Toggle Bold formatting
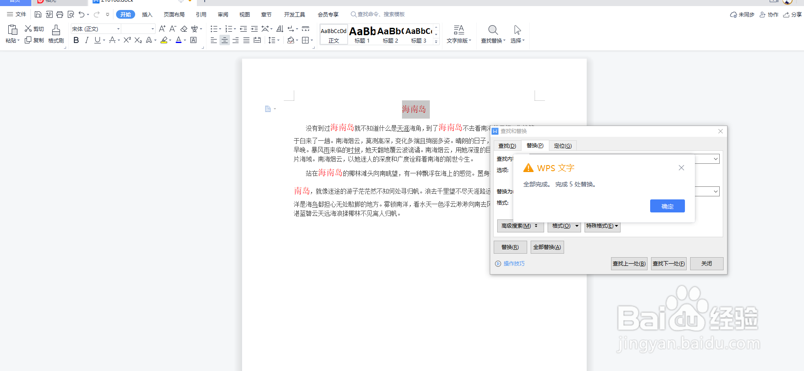The image size is (804, 371). click(x=76, y=40)
